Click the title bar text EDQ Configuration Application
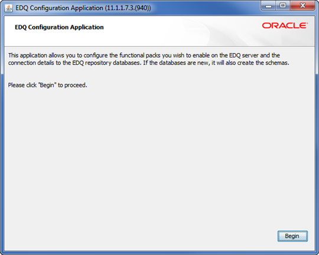Viewport: 319px width, 255px height. tap(59, 8)
